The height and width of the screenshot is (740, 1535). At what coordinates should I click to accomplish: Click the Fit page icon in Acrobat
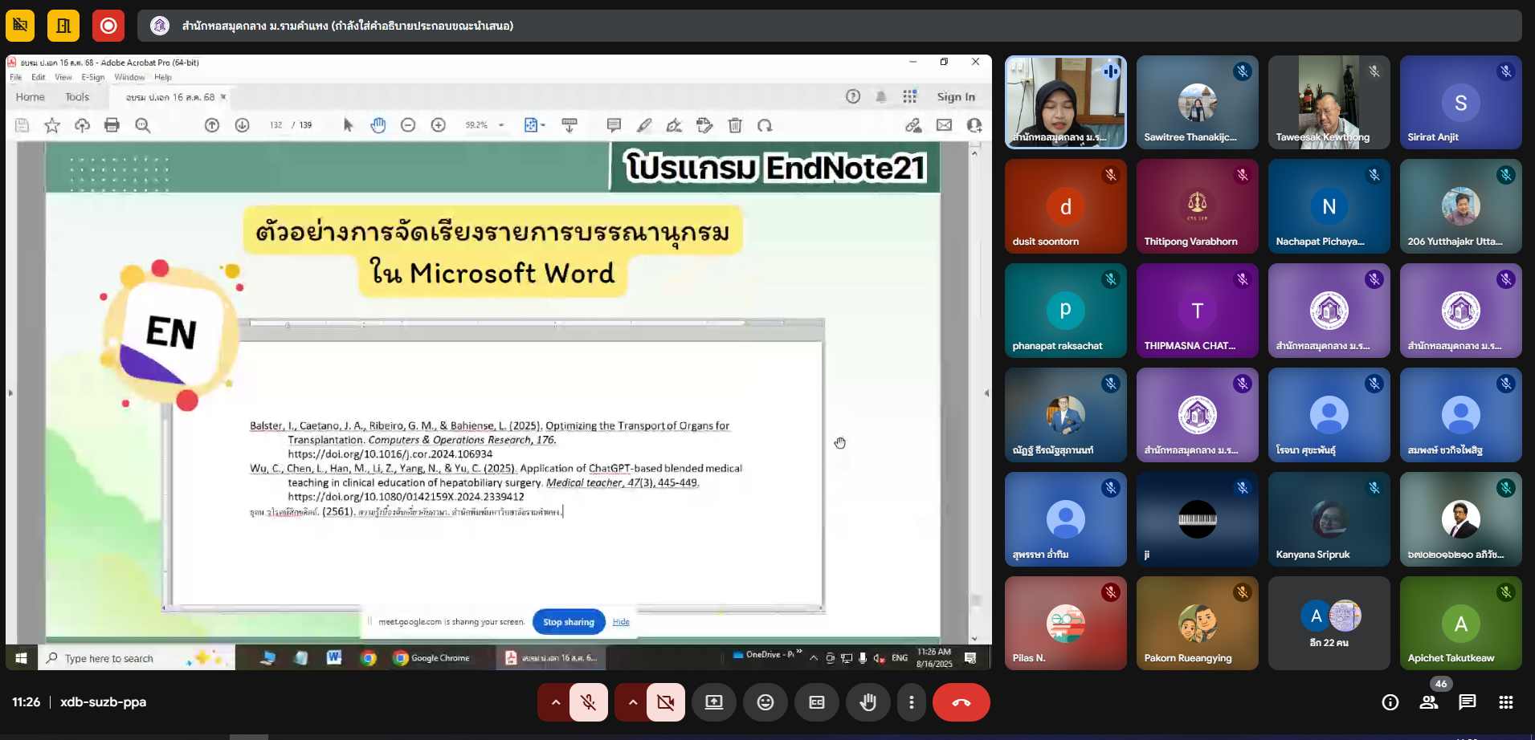point(530,125)
